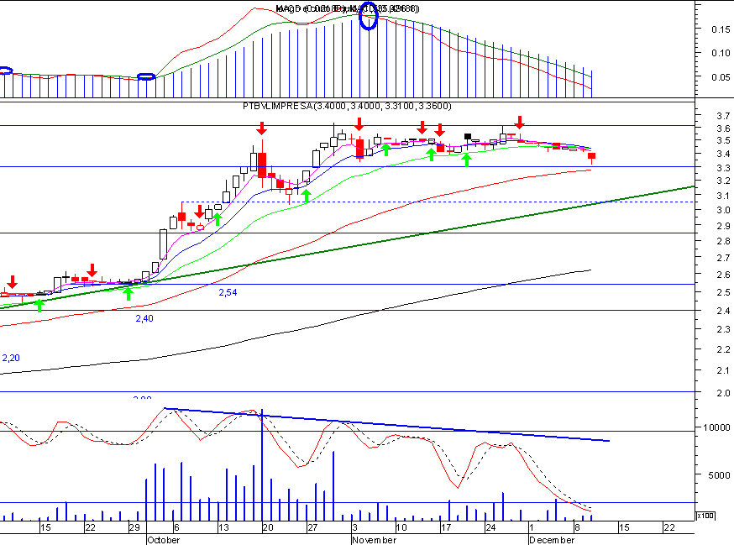
Task: Select the 22 date label in December
Action: click(x=669, y=527)
